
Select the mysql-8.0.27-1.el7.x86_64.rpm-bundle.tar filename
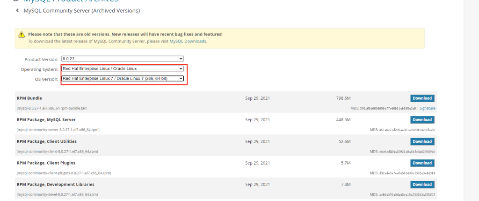(51, 108)
